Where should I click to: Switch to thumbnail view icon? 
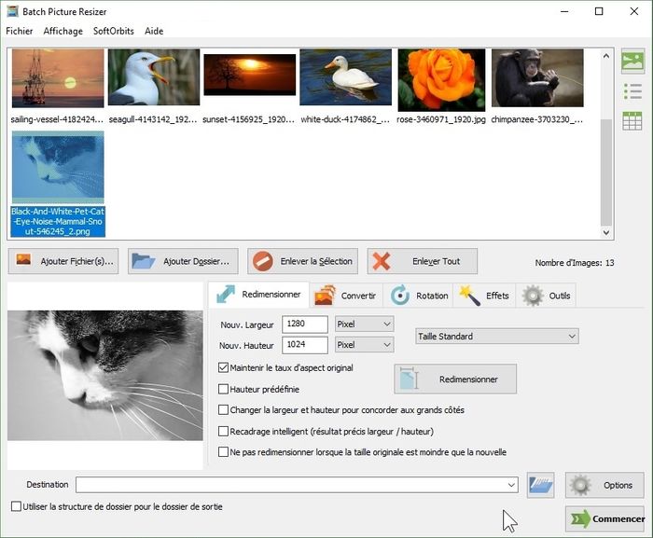pyautogui.click(x=633, y=62)
